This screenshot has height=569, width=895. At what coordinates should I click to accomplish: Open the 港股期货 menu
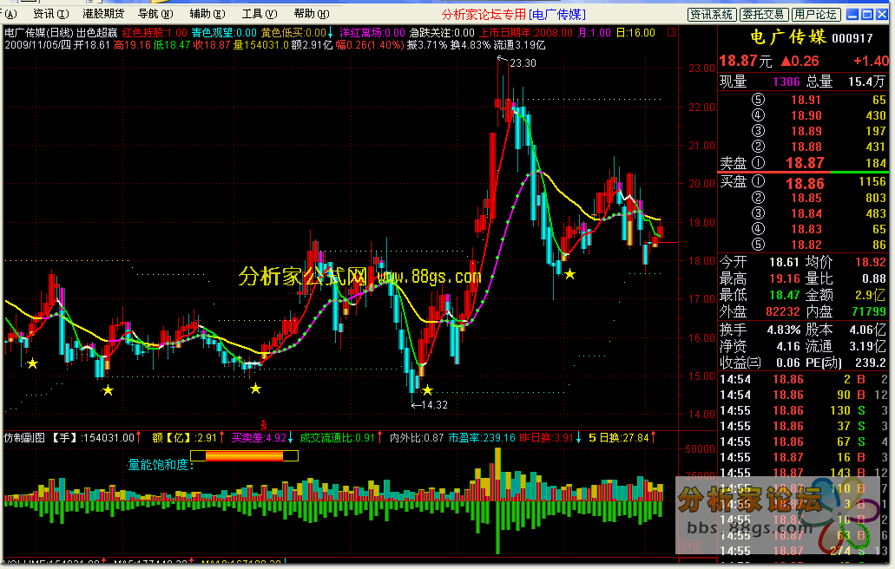pyautogui.click(x=103, y=14)
